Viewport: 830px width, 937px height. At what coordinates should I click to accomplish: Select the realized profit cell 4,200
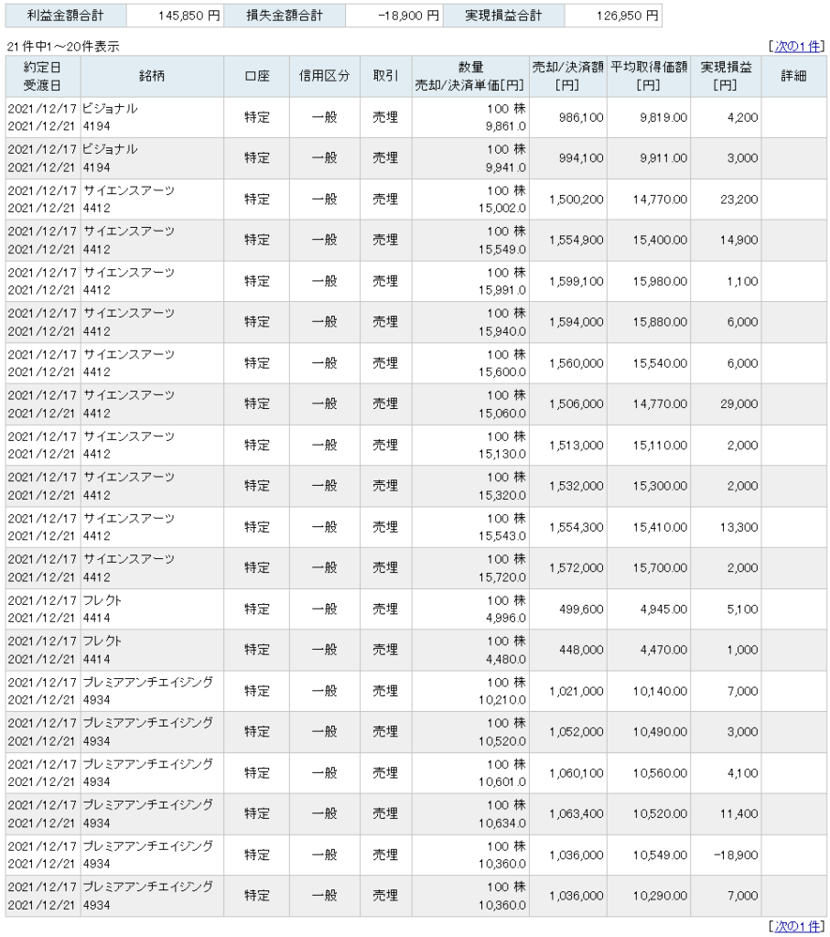point(742,118)
